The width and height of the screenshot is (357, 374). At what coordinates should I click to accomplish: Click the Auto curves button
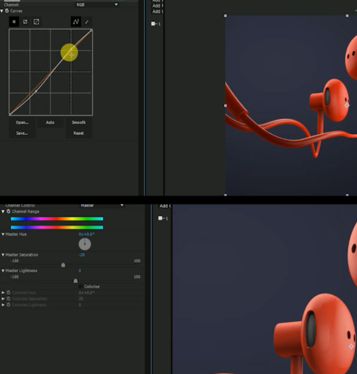(x=50, y=122)
